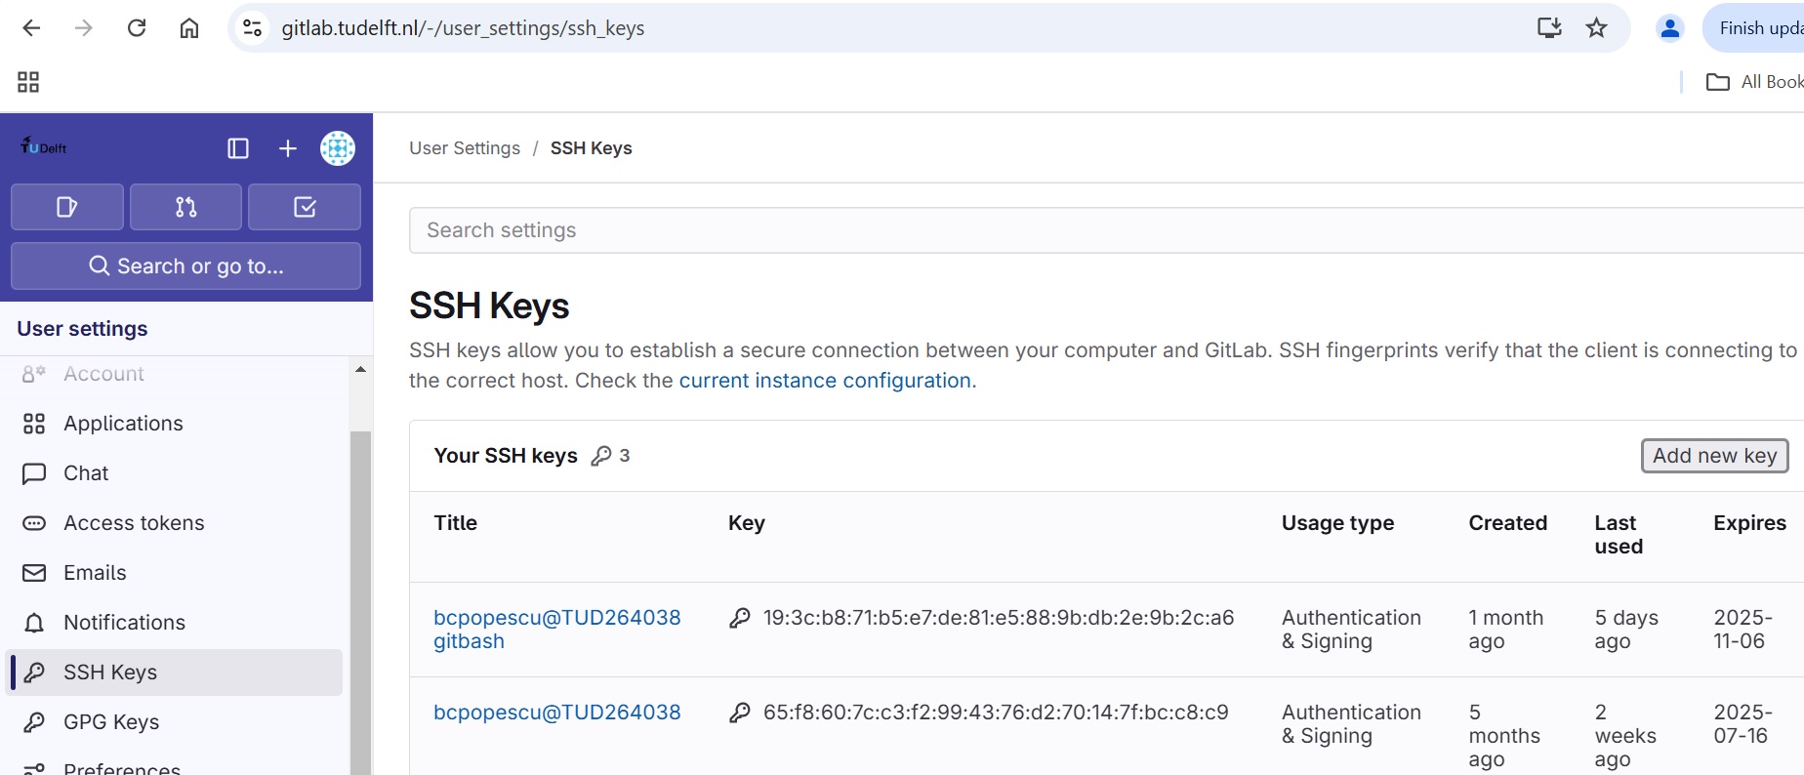Screen dimensions: 1804x775
Task: Click fingerprint 65:f8:60:7c:c3:f2:99:43:76:d2:70:14:7f:bc:c8:c9
Action: [996, 713]
